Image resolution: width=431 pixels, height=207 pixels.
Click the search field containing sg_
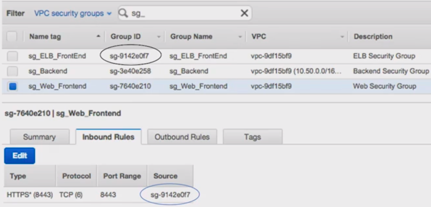point(185,13)
